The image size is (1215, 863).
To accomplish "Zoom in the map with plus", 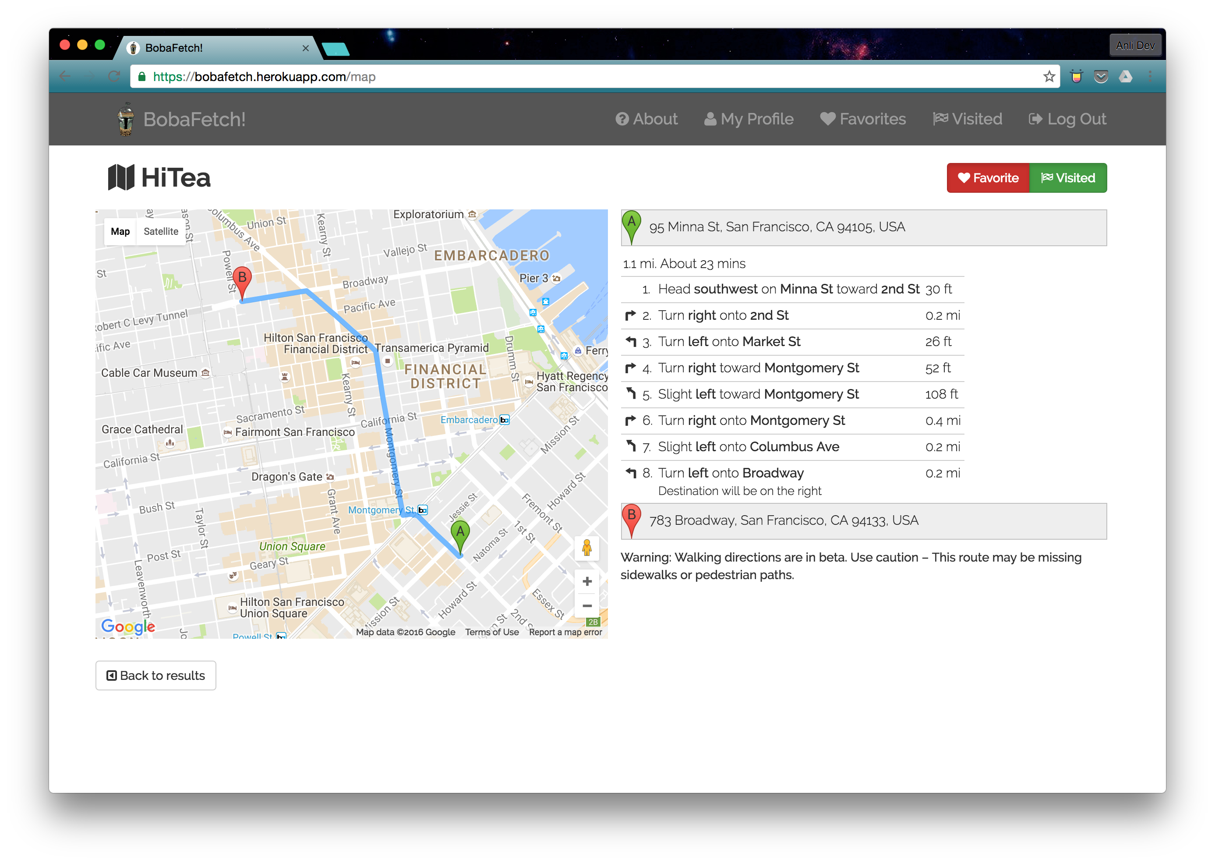I will (x=586, y=581).
